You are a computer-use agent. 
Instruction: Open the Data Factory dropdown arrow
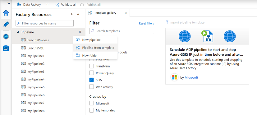pos(47,5)
